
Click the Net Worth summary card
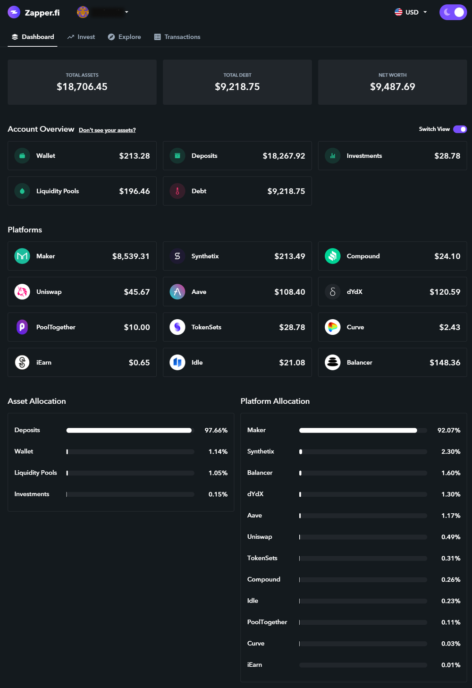pyautogui.click(x=393, y=82)
